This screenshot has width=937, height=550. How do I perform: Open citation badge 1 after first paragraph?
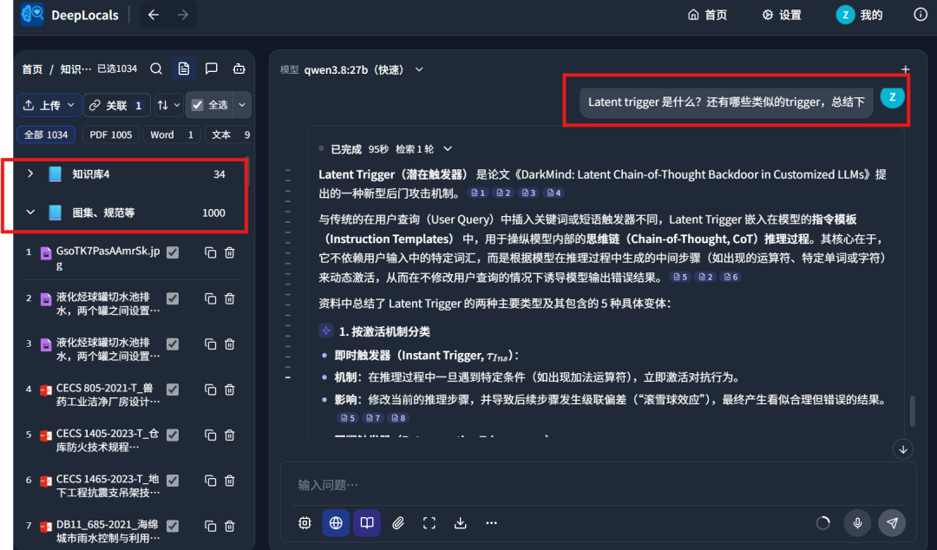(478, 193)
